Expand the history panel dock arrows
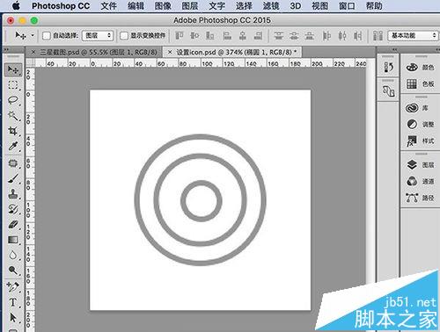 (394, 49)
